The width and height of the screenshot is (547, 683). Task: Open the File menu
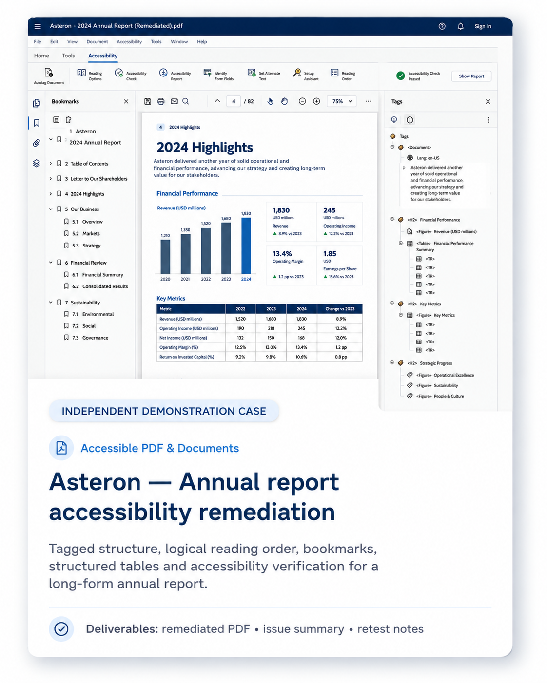[x=38, y=42]
